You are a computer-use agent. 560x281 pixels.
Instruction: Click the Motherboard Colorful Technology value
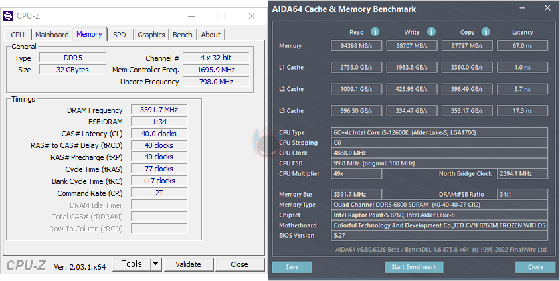point(440,225)
